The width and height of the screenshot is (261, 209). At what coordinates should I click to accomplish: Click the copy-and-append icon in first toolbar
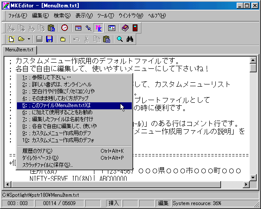[x=21, y=28]
